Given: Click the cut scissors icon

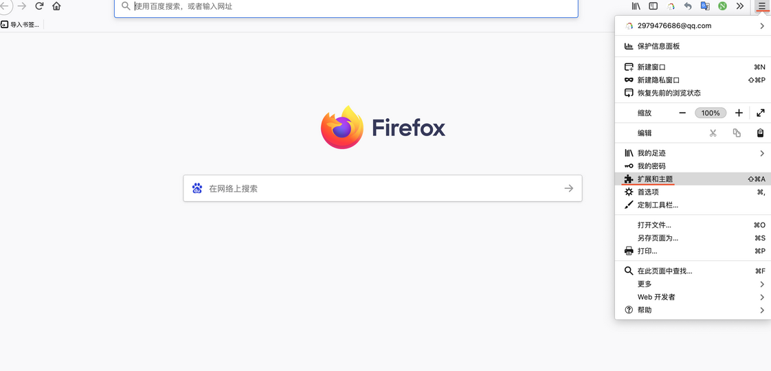Looking at the screenshot, I should (x=713, y=133).
